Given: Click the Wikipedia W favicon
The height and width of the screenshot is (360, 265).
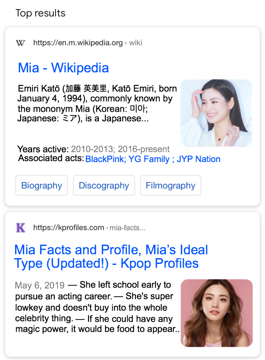Looking at the screenshot, I should coord(20,43).
